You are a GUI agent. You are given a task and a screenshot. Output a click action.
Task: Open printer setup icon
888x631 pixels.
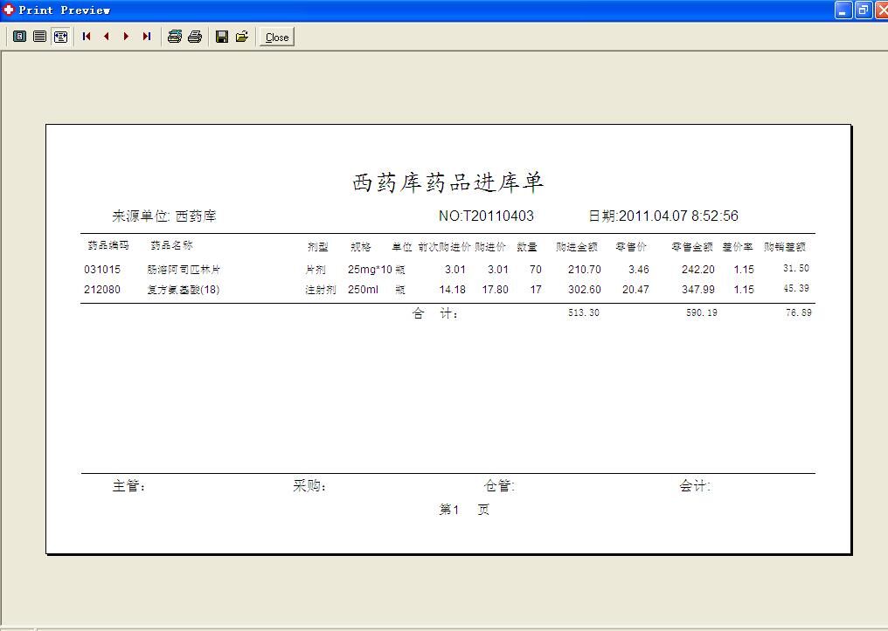point(175,37)
